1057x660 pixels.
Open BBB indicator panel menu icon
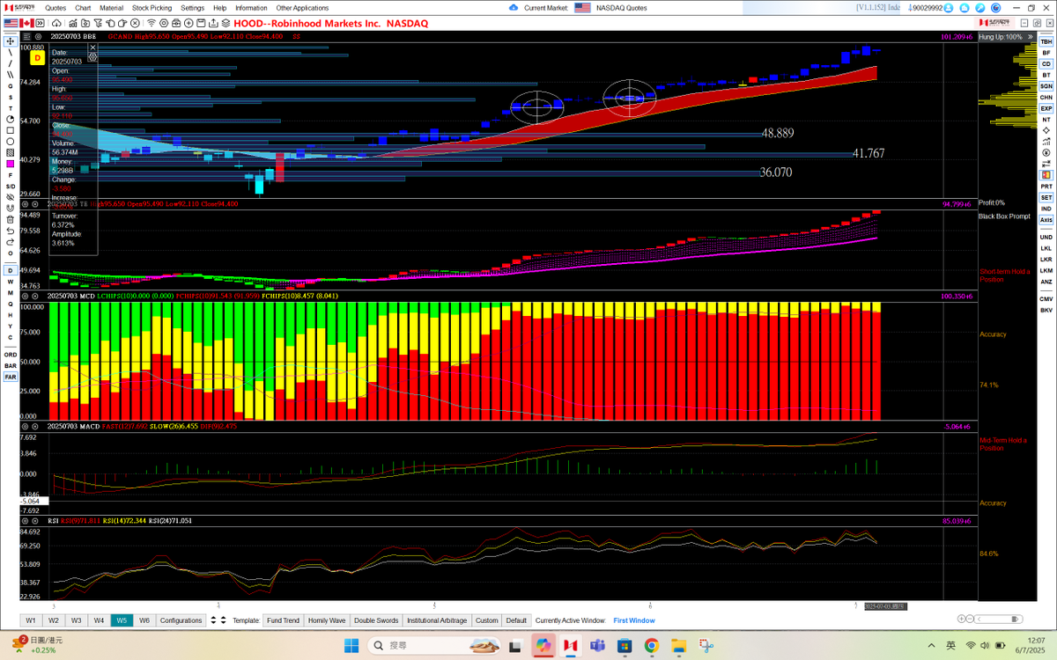[x=26, y=36]
